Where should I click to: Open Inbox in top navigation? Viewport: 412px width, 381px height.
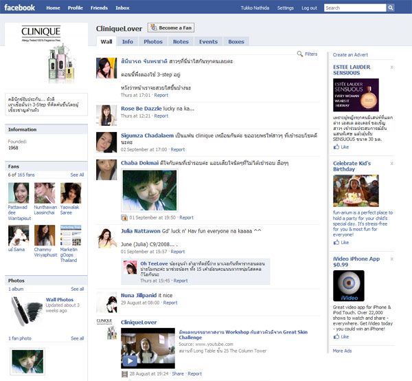(x=122, y=8)
